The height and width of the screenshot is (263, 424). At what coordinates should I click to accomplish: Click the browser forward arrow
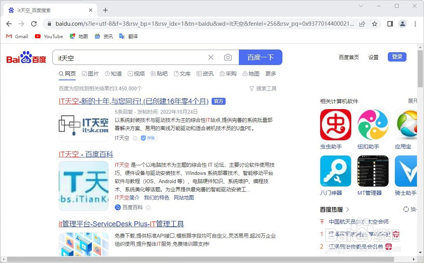(21, 24)
